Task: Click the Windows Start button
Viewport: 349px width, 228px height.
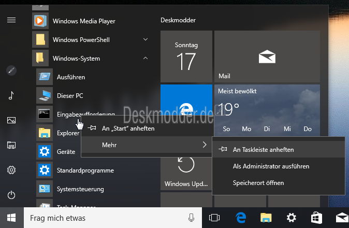Action: pos(11,218)
